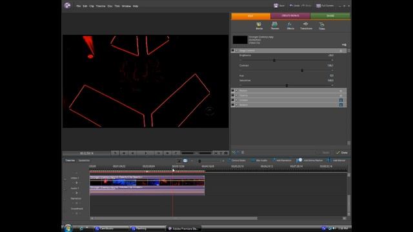The height and width of the screenshot is (232, 413).
Task: Switch to the orange Edit tab
Action: click(251, 16)
